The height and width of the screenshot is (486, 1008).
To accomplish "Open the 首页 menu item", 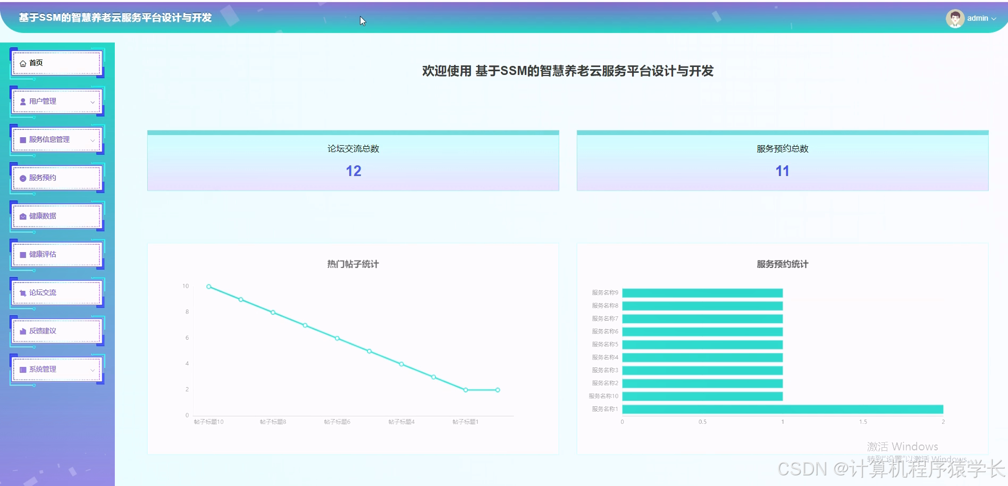I will point(57,63).
